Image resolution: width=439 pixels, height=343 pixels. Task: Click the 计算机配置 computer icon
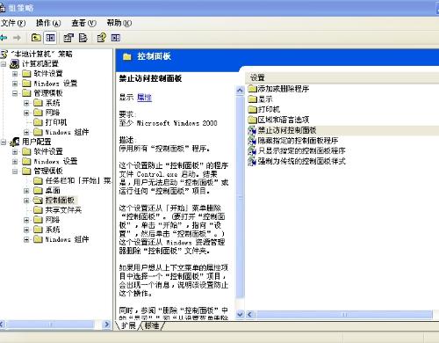point(15,63)
